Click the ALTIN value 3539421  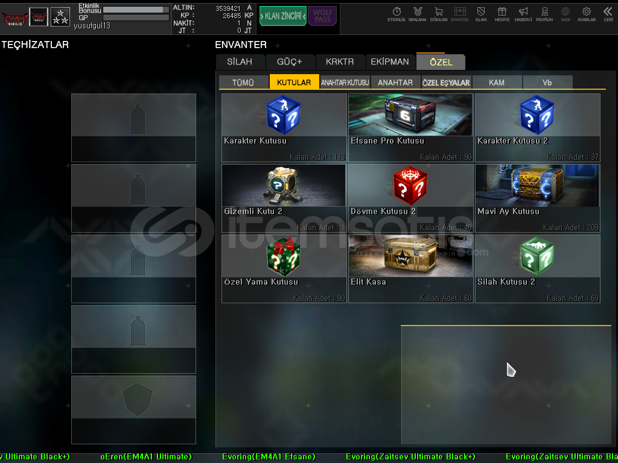[x=228, y=8]
